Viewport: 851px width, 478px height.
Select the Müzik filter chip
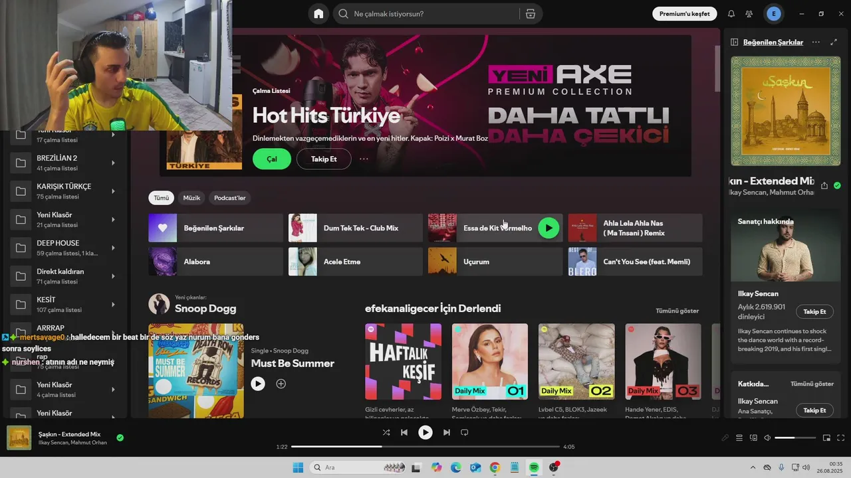tap(191, 198)
